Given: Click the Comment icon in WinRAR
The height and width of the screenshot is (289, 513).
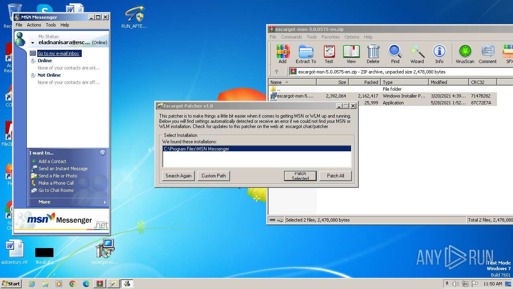Looking at the screenshot, I should 488,54.
